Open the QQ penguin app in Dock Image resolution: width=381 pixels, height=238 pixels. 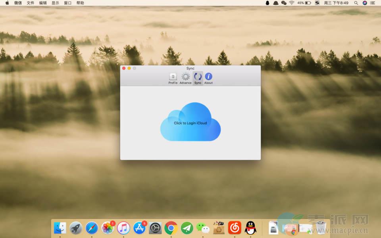tap(250, 228)
